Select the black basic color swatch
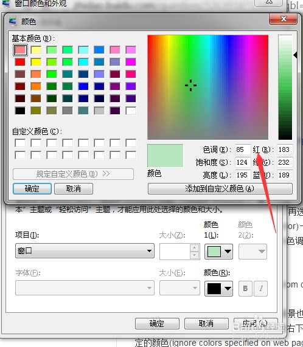303x347 pixels. pos(20,111)
